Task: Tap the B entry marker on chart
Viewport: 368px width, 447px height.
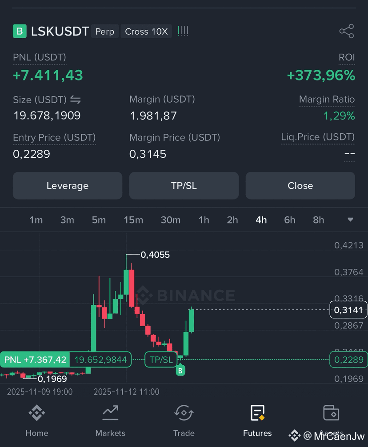Action: 180,370
